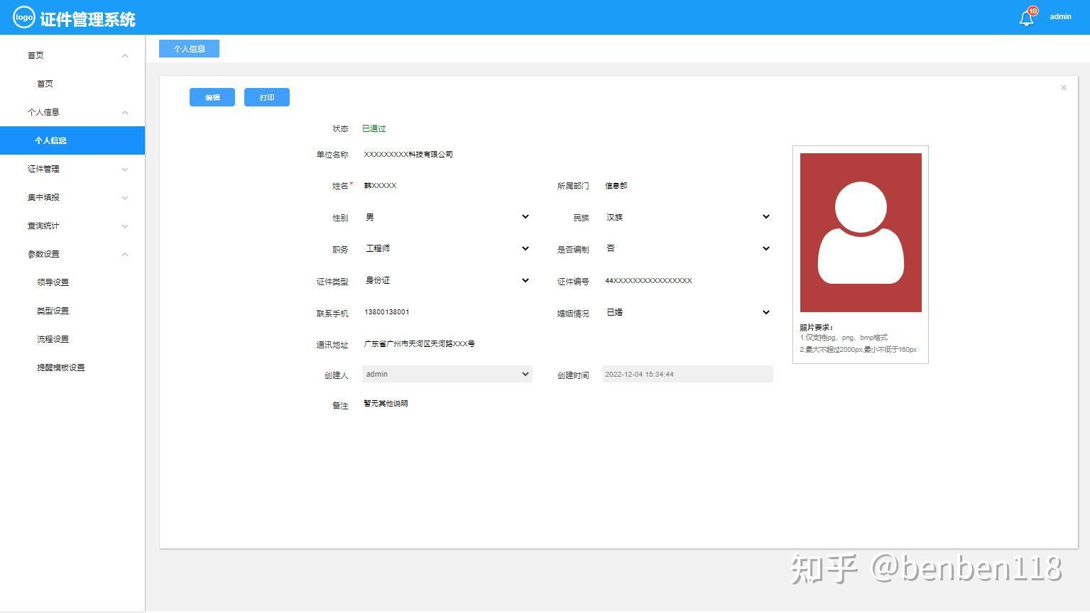The width and height of the screenshot is (1090, 613).
Task: Click the 打印 button
Action: 267,97
